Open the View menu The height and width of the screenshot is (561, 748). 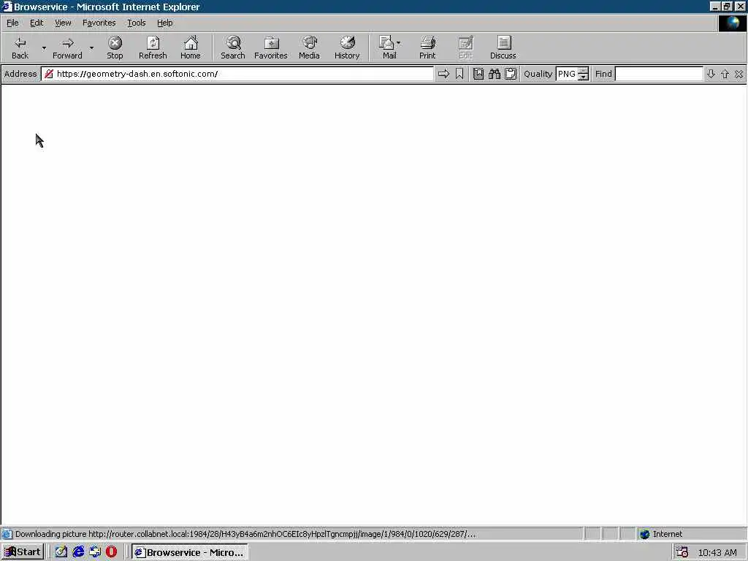coord(63,23)
